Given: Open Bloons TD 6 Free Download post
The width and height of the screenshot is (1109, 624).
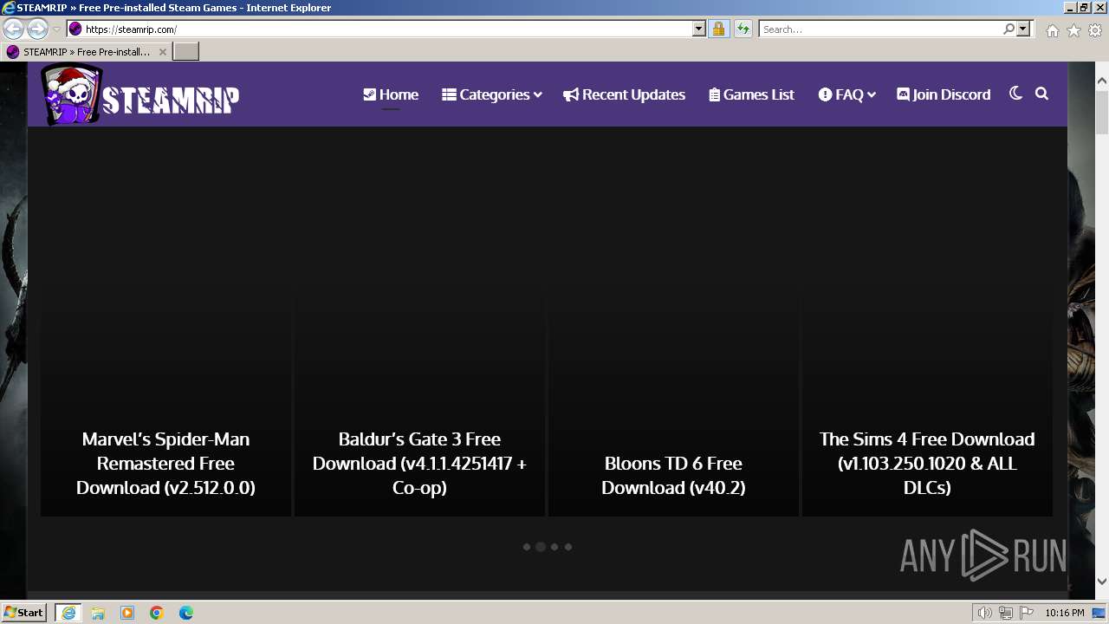Looking at the screenshot, I should point(673,475).
